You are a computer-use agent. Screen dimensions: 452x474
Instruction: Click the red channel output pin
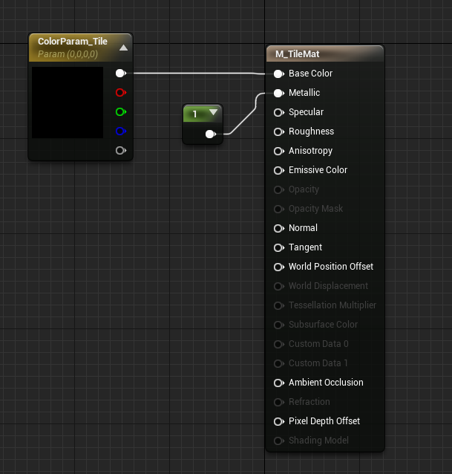pyautogui.click(x=121, y=93)
